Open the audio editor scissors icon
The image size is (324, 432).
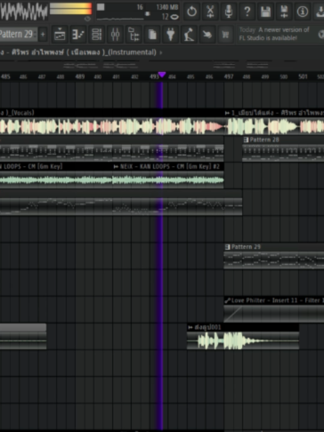210,11
